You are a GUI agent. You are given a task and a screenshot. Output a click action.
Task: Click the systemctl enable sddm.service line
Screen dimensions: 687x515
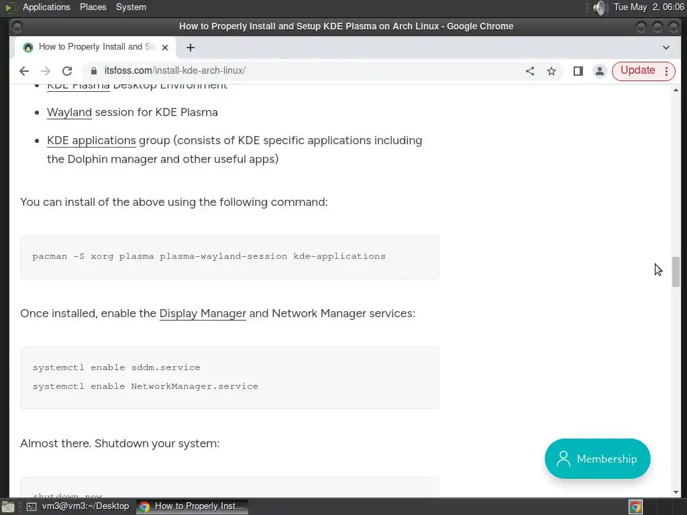click(116, 367)
